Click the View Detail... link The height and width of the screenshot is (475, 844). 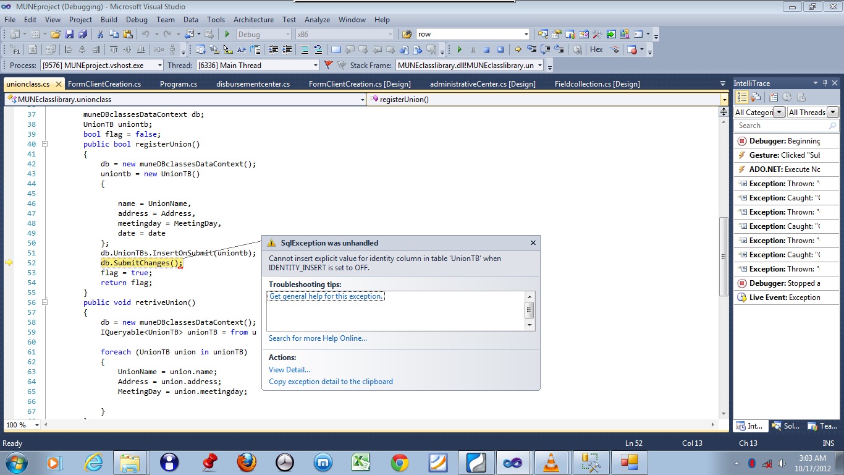pyautogui.click(x=289, y=370)
